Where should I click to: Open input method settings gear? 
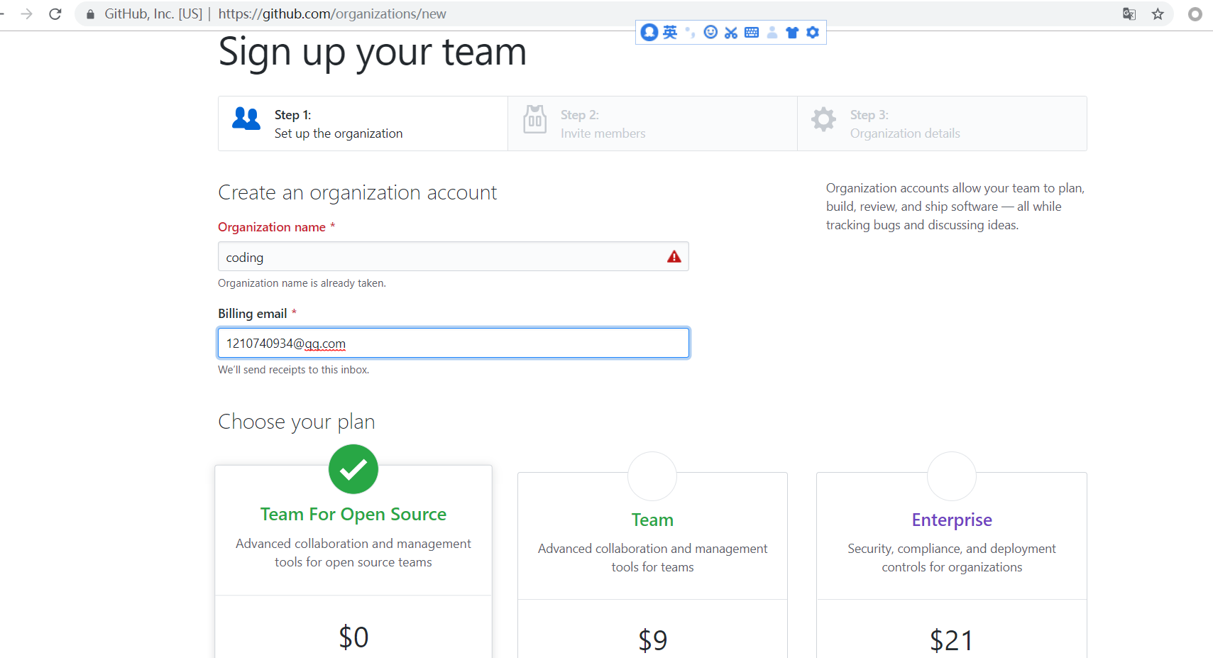[813, 32]
